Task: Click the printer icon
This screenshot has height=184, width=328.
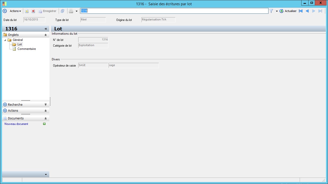Action: (71, 11)
